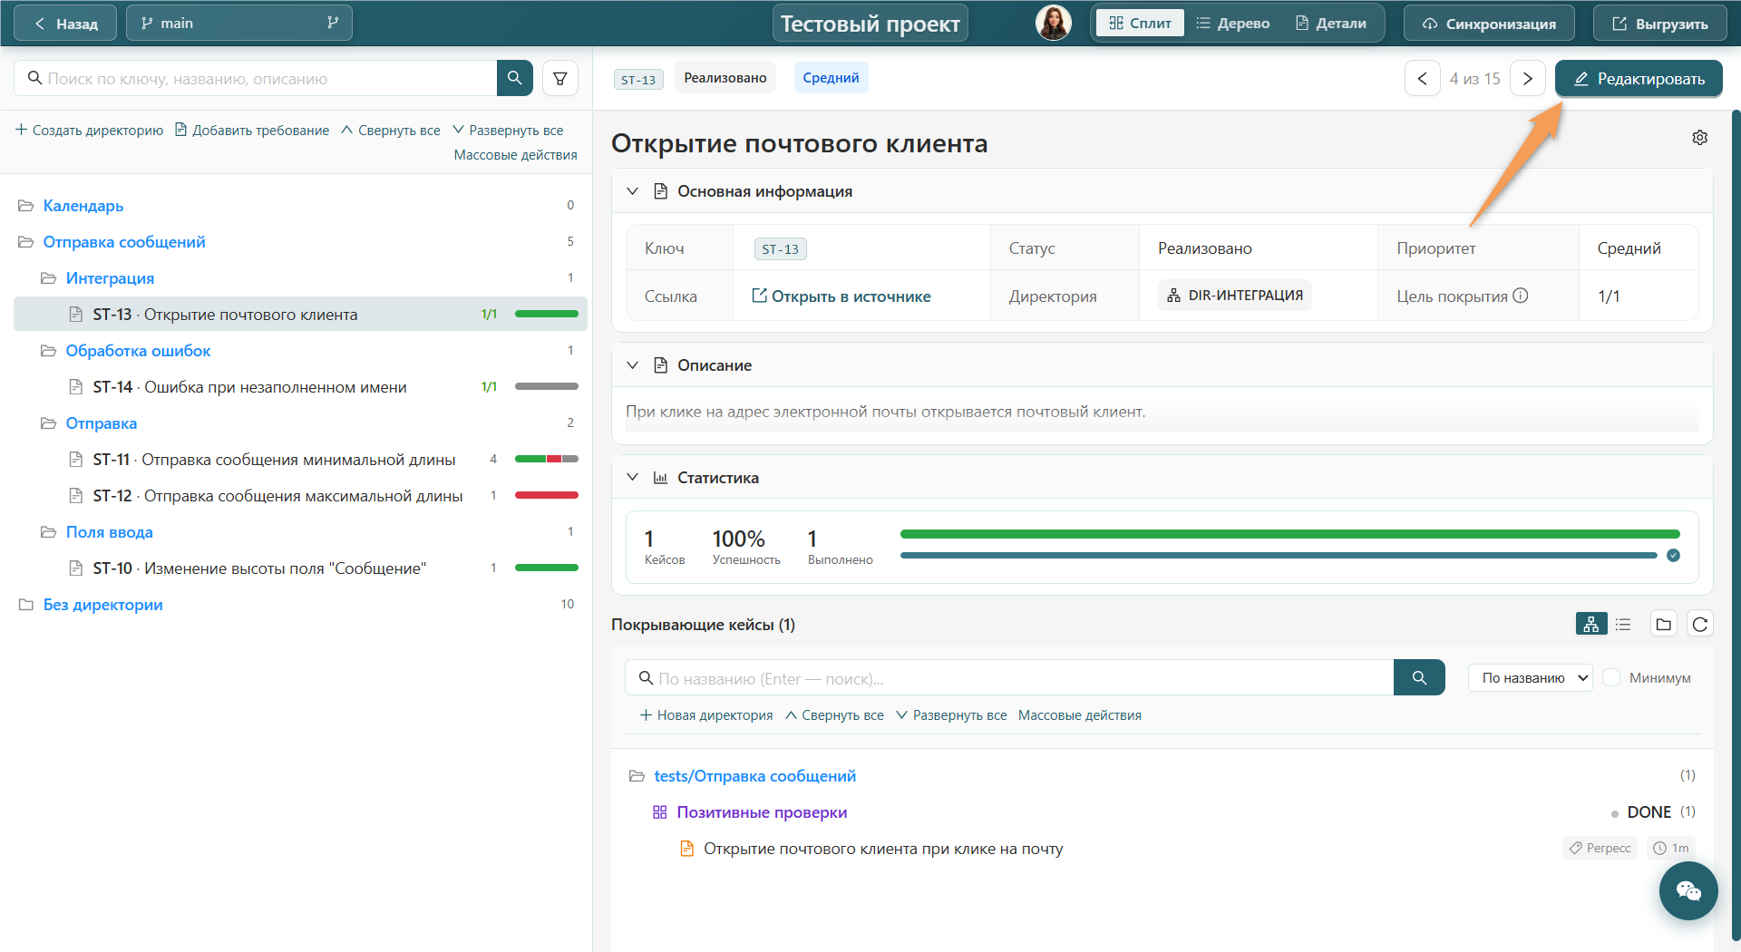Open the main branch selector
Screen dimensions: 1741x952
tap(239, 23)
